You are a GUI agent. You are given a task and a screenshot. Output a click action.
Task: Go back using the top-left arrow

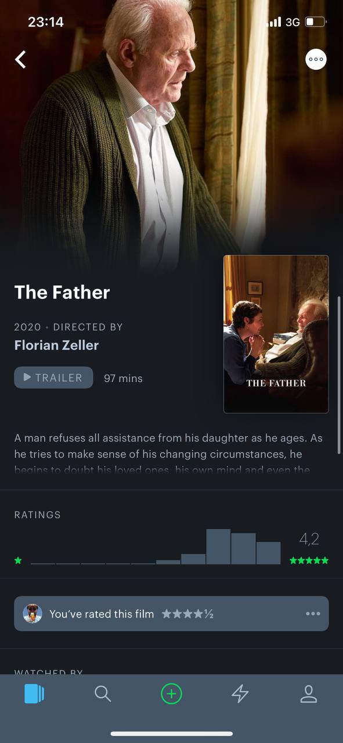tap(21, 59)
